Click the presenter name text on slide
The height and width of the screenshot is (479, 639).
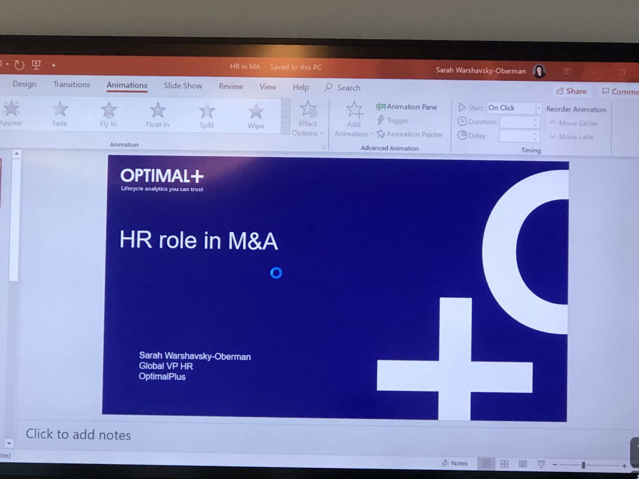195,356
